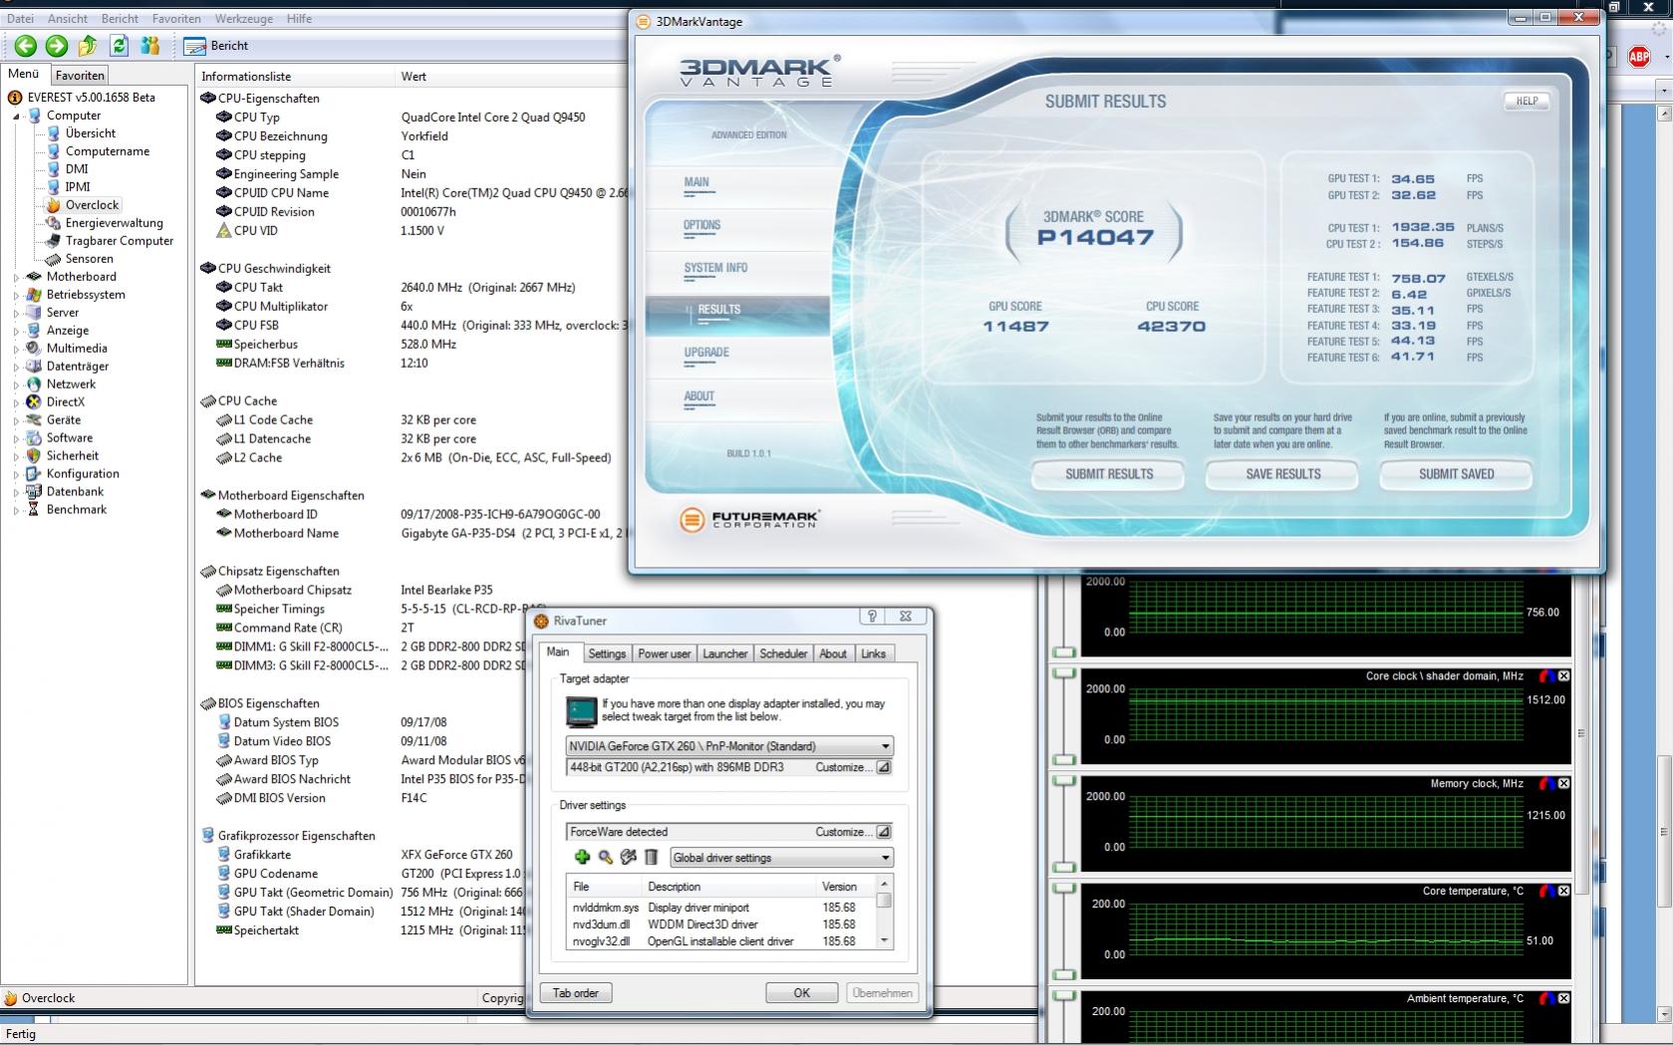Open the Hilfe menu

(299, 19)
